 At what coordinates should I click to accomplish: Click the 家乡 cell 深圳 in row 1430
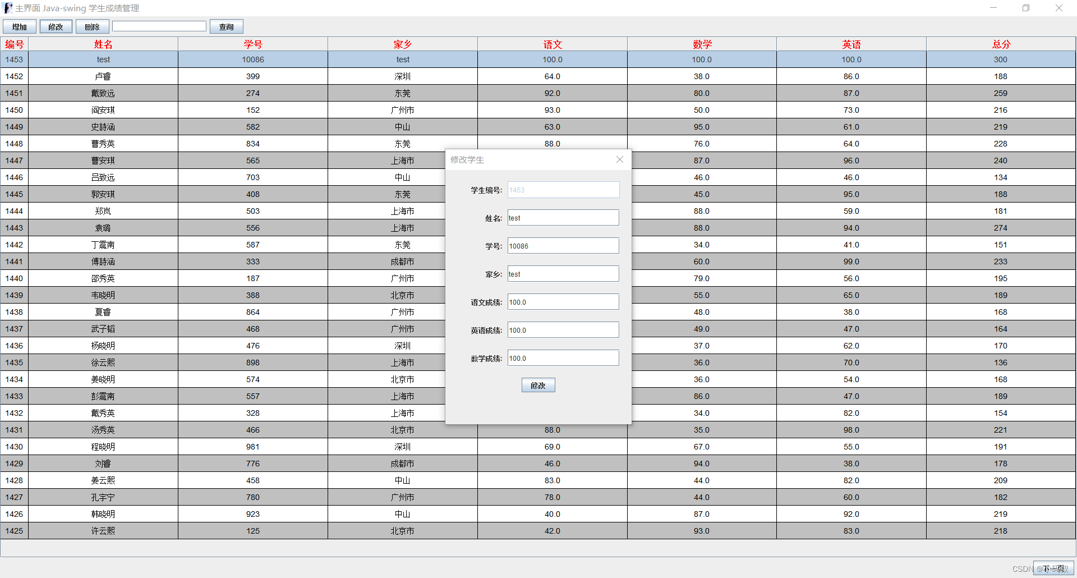tap(403, 447)
